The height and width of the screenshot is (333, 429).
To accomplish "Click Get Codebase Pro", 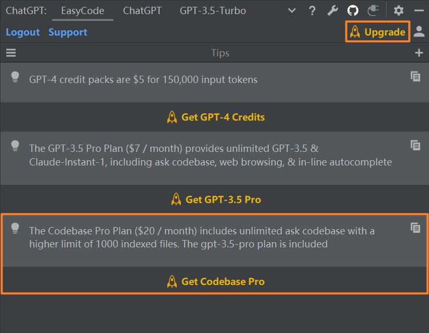I will 216,281.
